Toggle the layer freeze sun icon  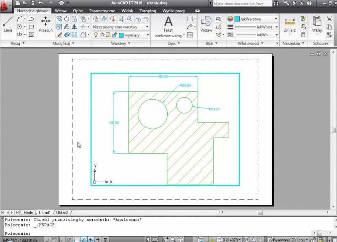pyautogui.click(x=102, y=35)
